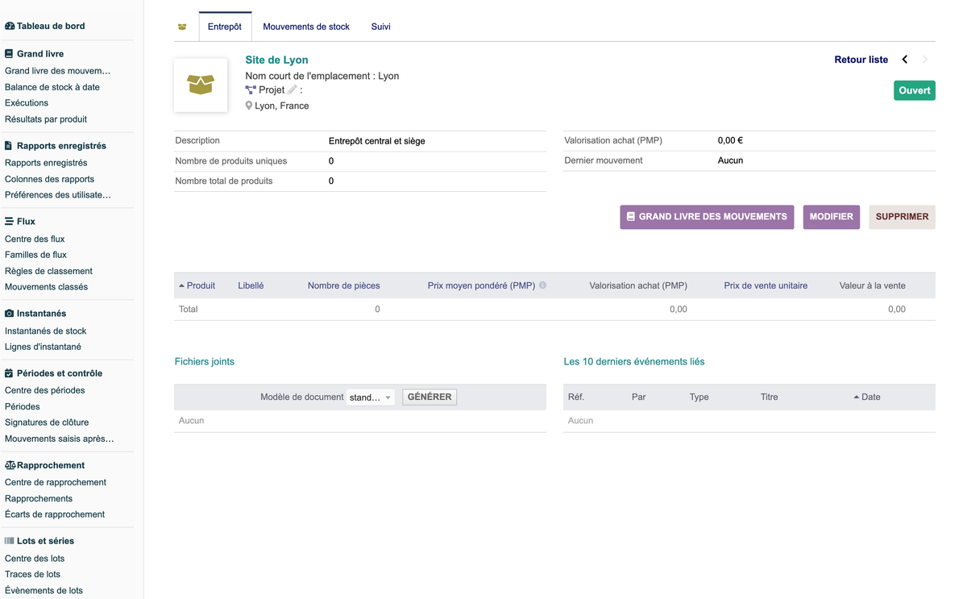Open Centre des flux
Image resolution: width=967 pixels, height=599 pixels.
35,239
